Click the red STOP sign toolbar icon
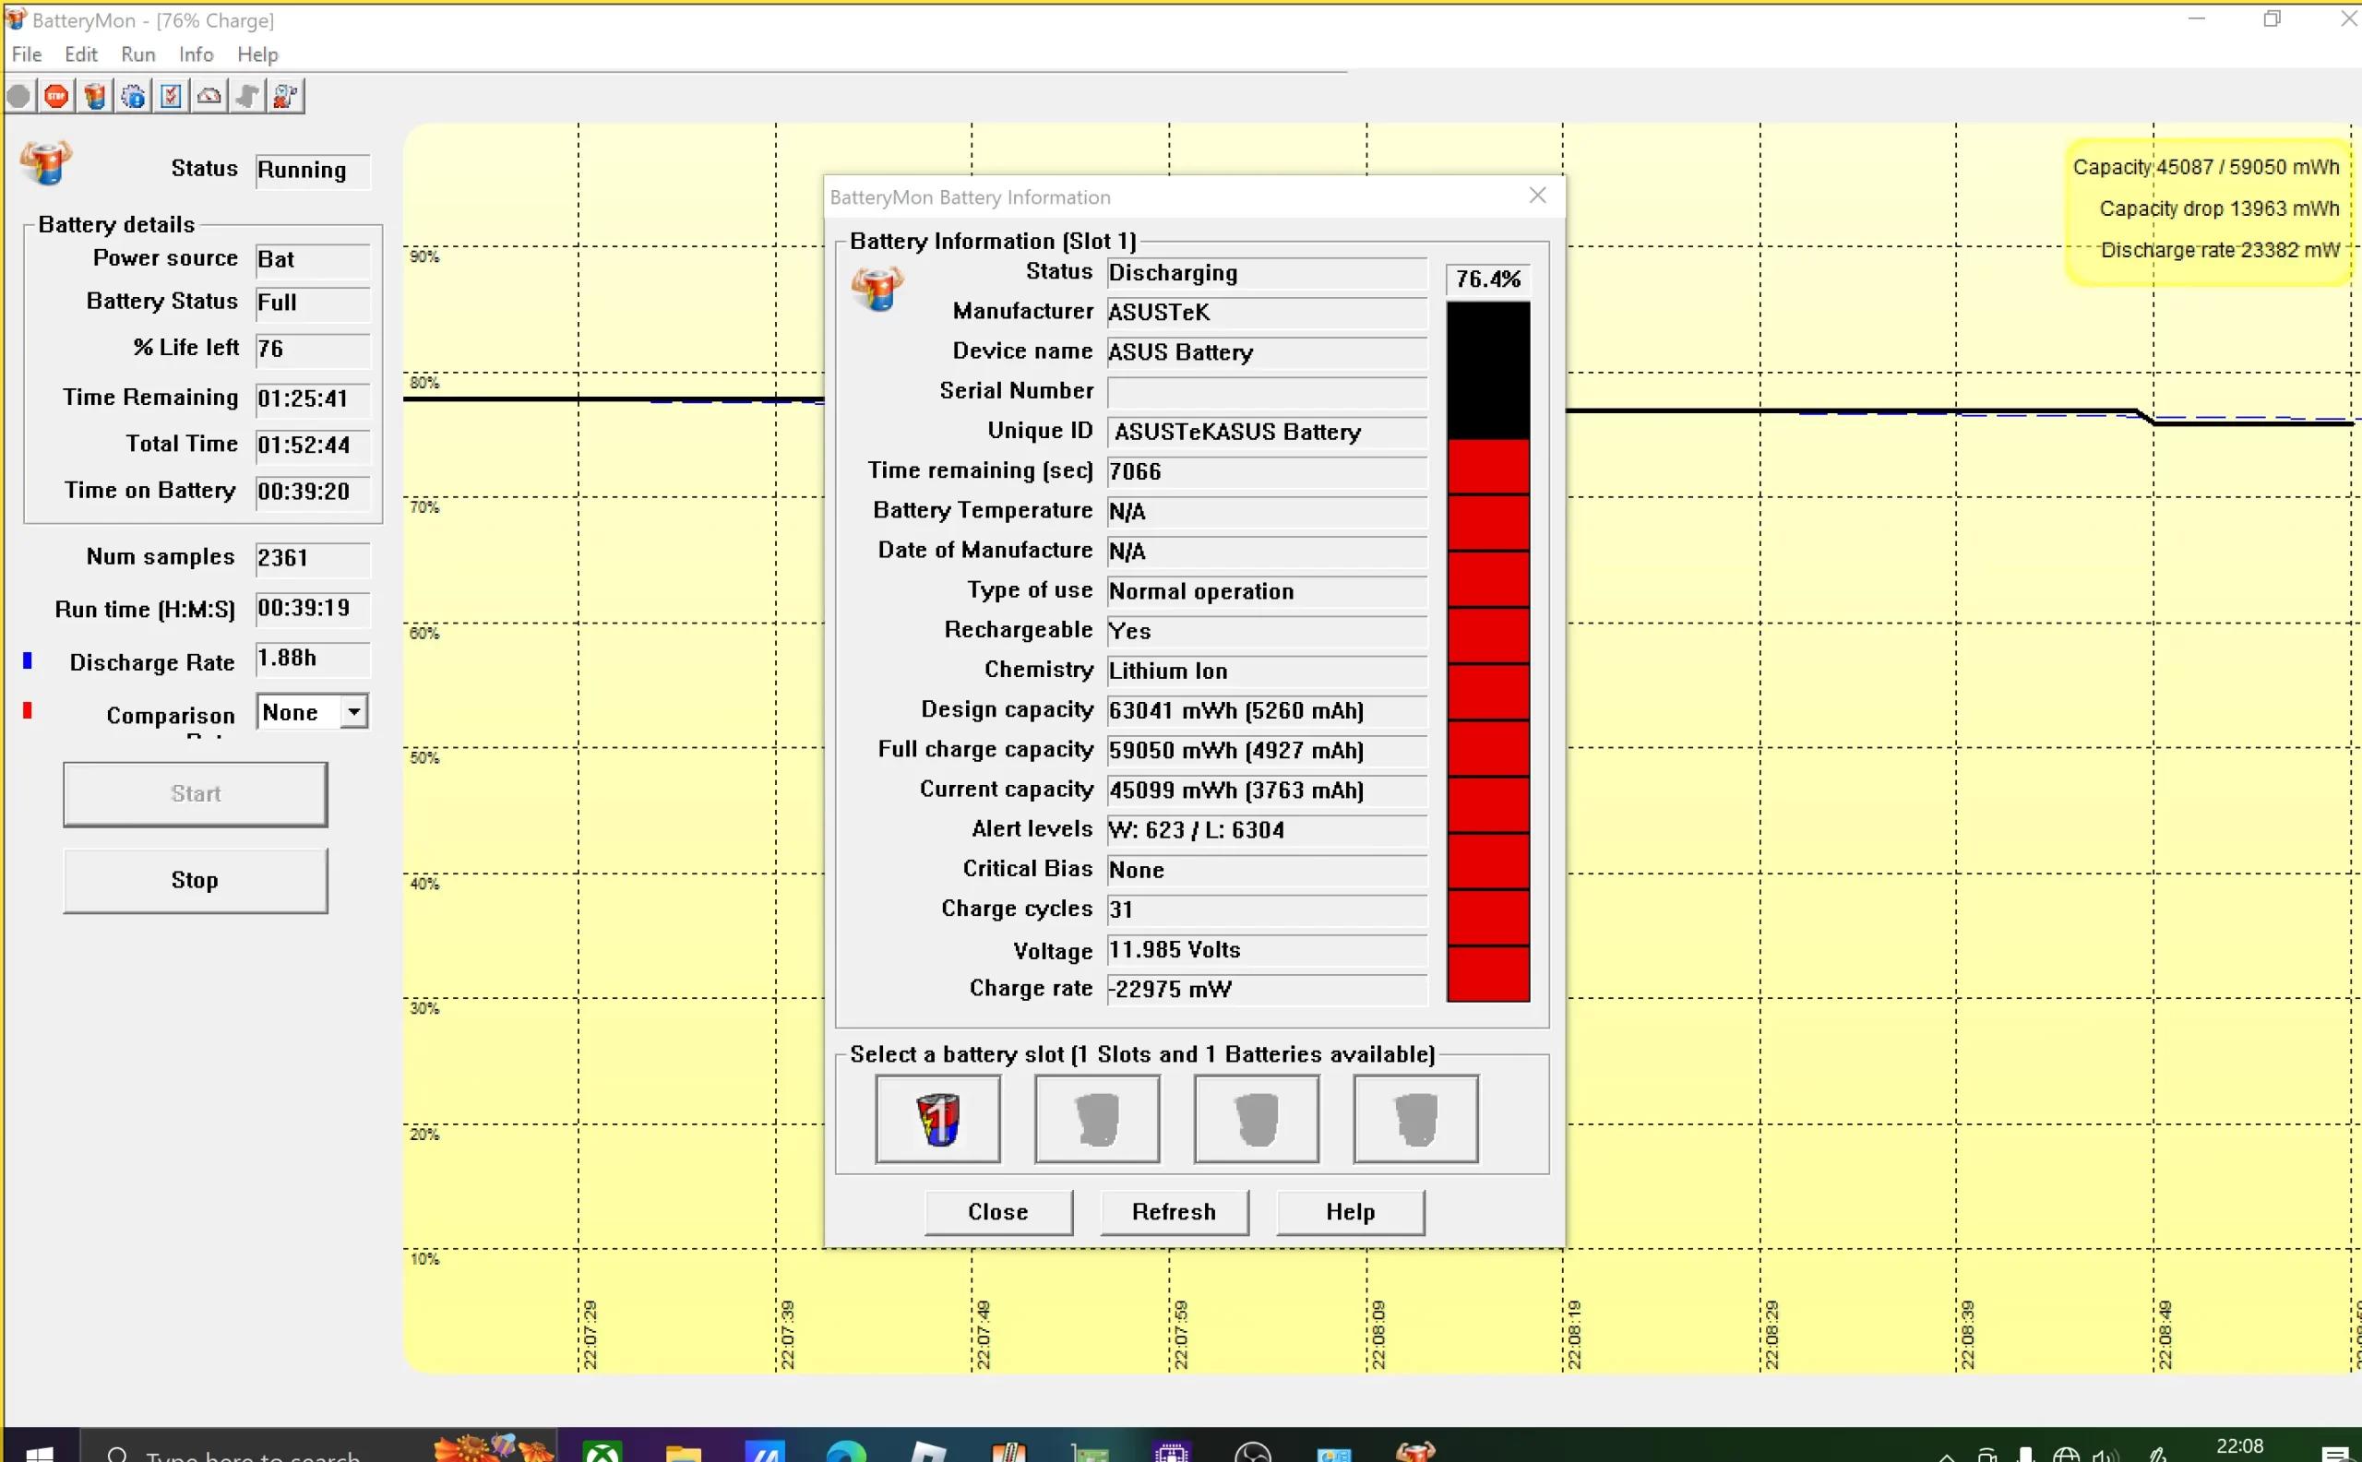This screenshot has height=1462, width=2362. pos(57,96)
